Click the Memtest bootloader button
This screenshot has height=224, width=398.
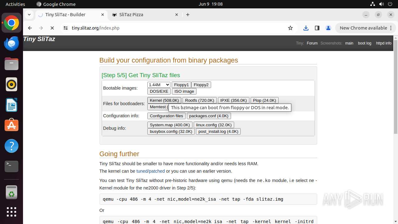point(158,107)
